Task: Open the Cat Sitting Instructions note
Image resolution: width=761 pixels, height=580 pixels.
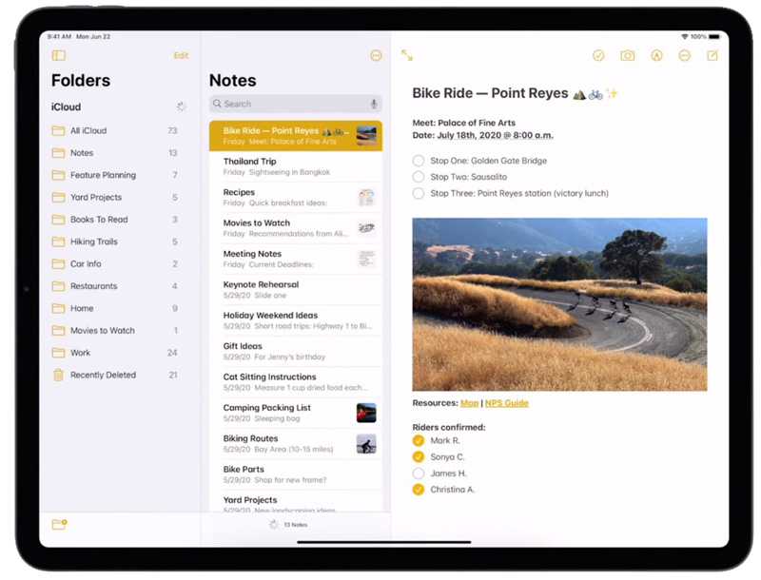Action: 296,382
